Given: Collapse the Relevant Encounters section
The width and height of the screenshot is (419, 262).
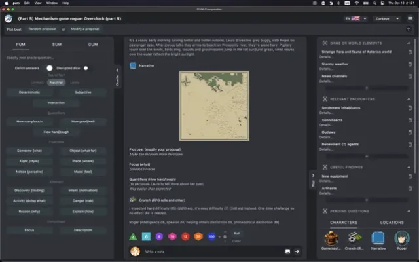Looking at the screenshot, I should (x=409, y=99).
